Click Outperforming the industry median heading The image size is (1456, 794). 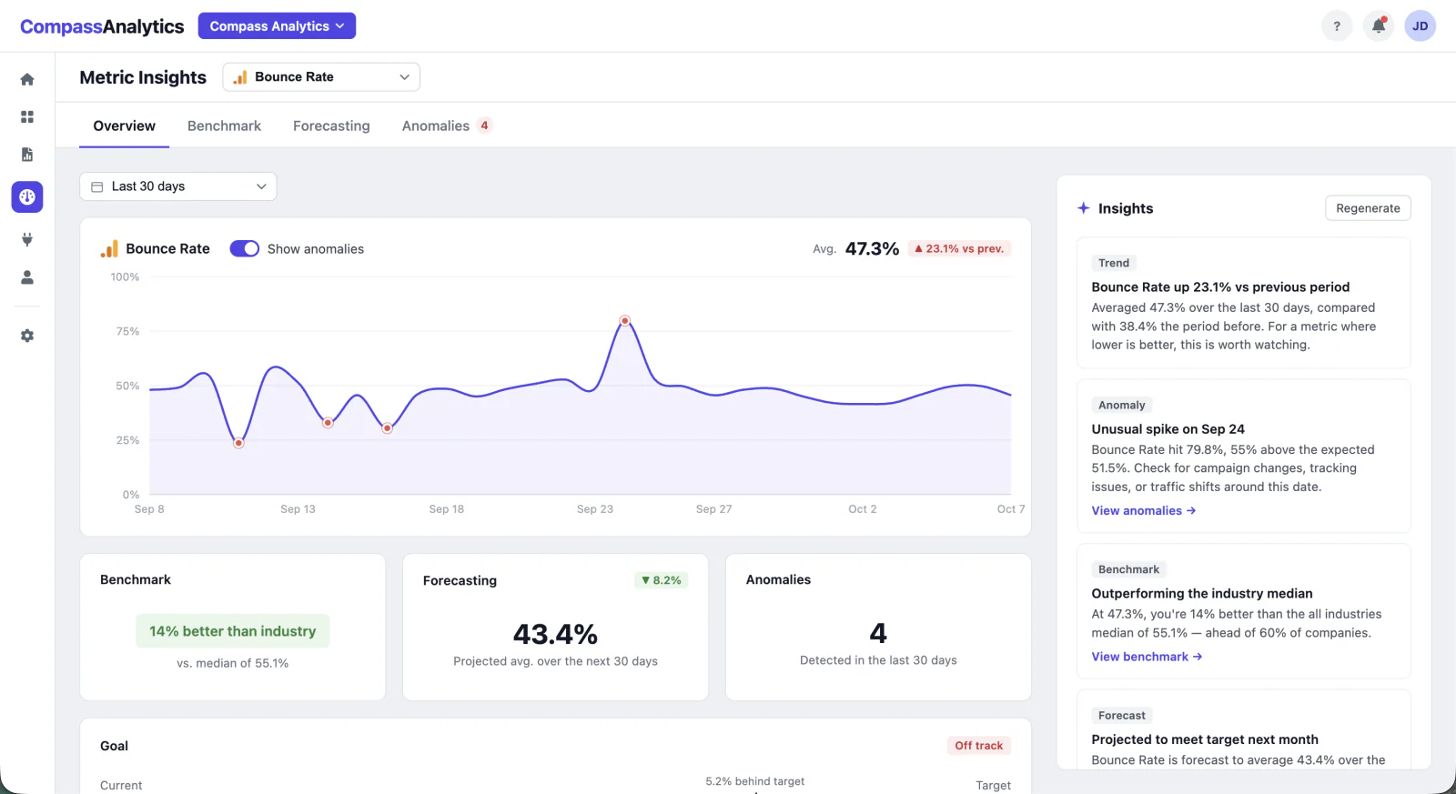pos(1202,594)
